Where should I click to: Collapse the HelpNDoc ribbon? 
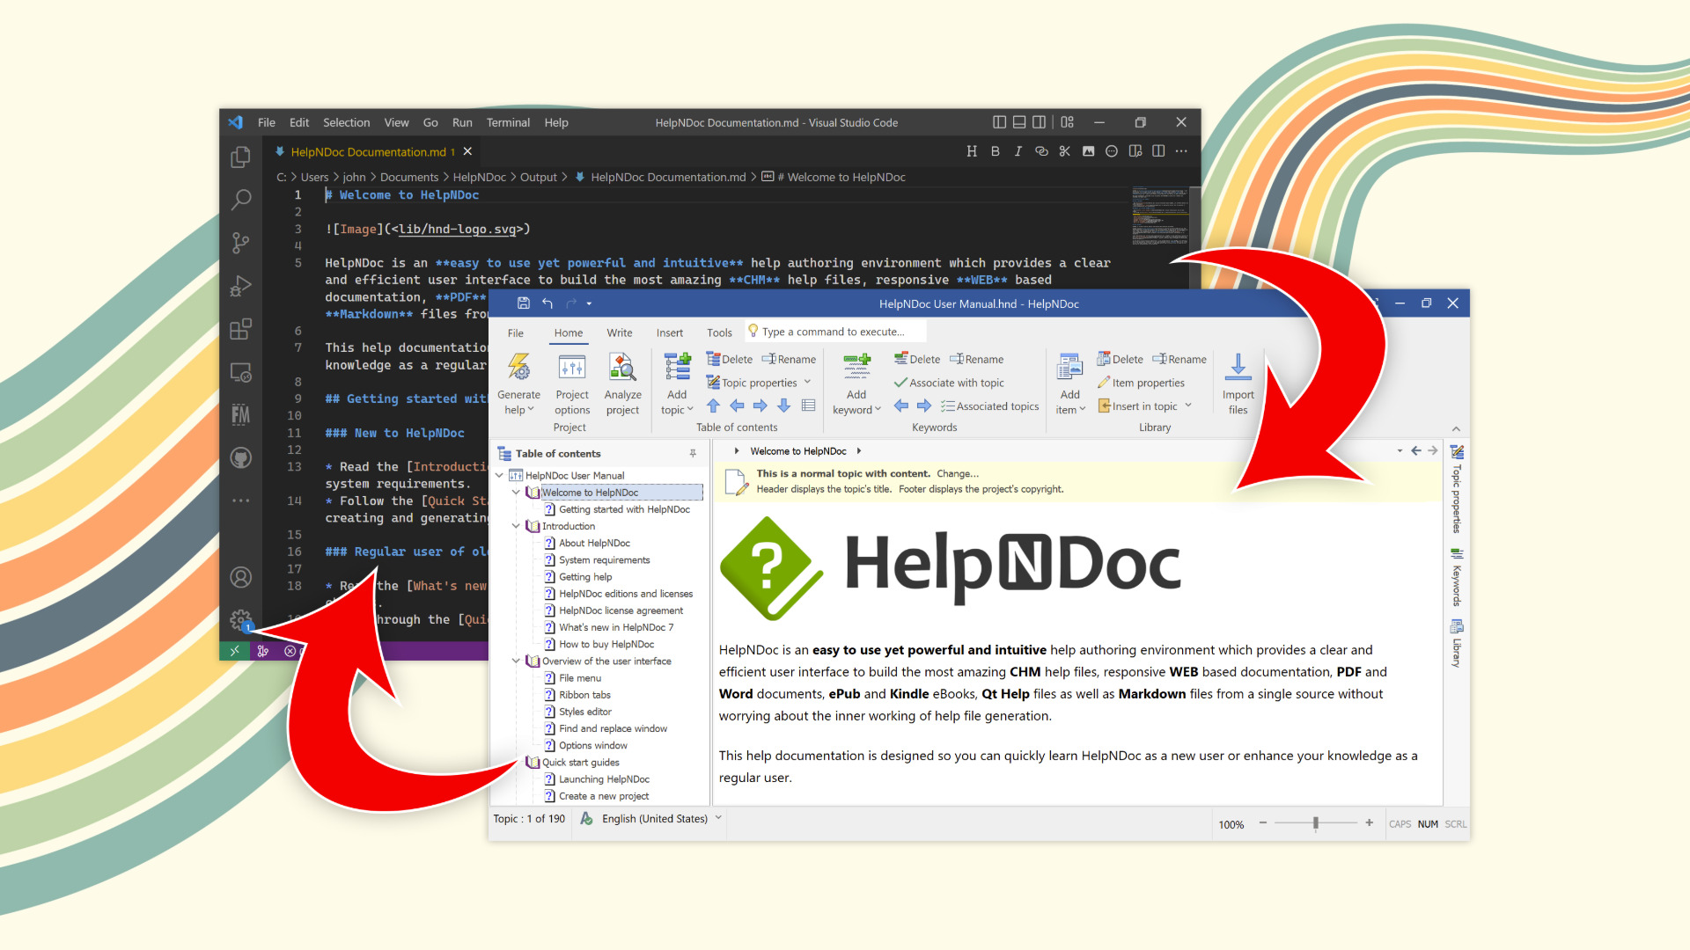(1456, 429)
